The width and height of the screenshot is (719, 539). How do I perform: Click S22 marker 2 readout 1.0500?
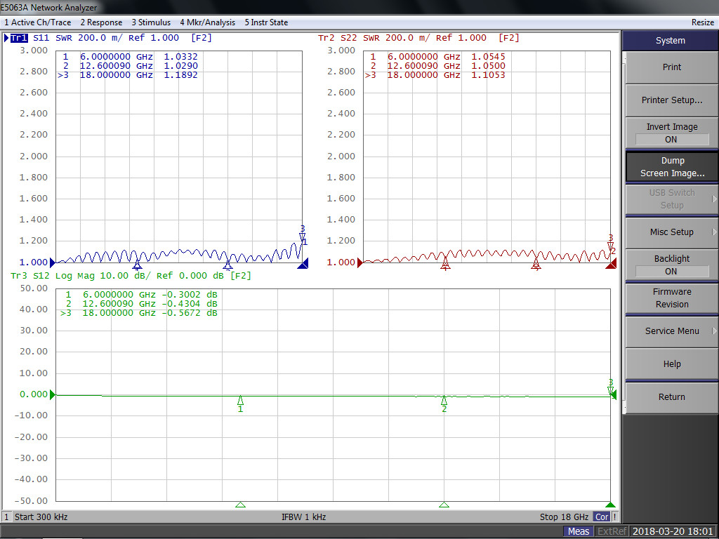click(489, 66)
